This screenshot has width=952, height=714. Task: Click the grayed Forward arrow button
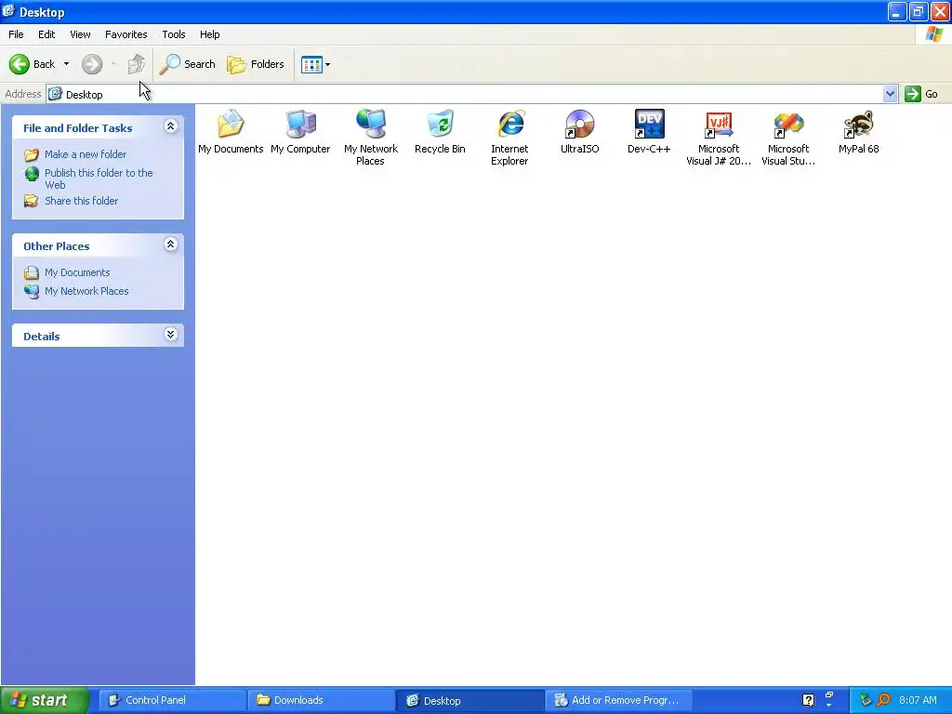[x=92, y=64]
